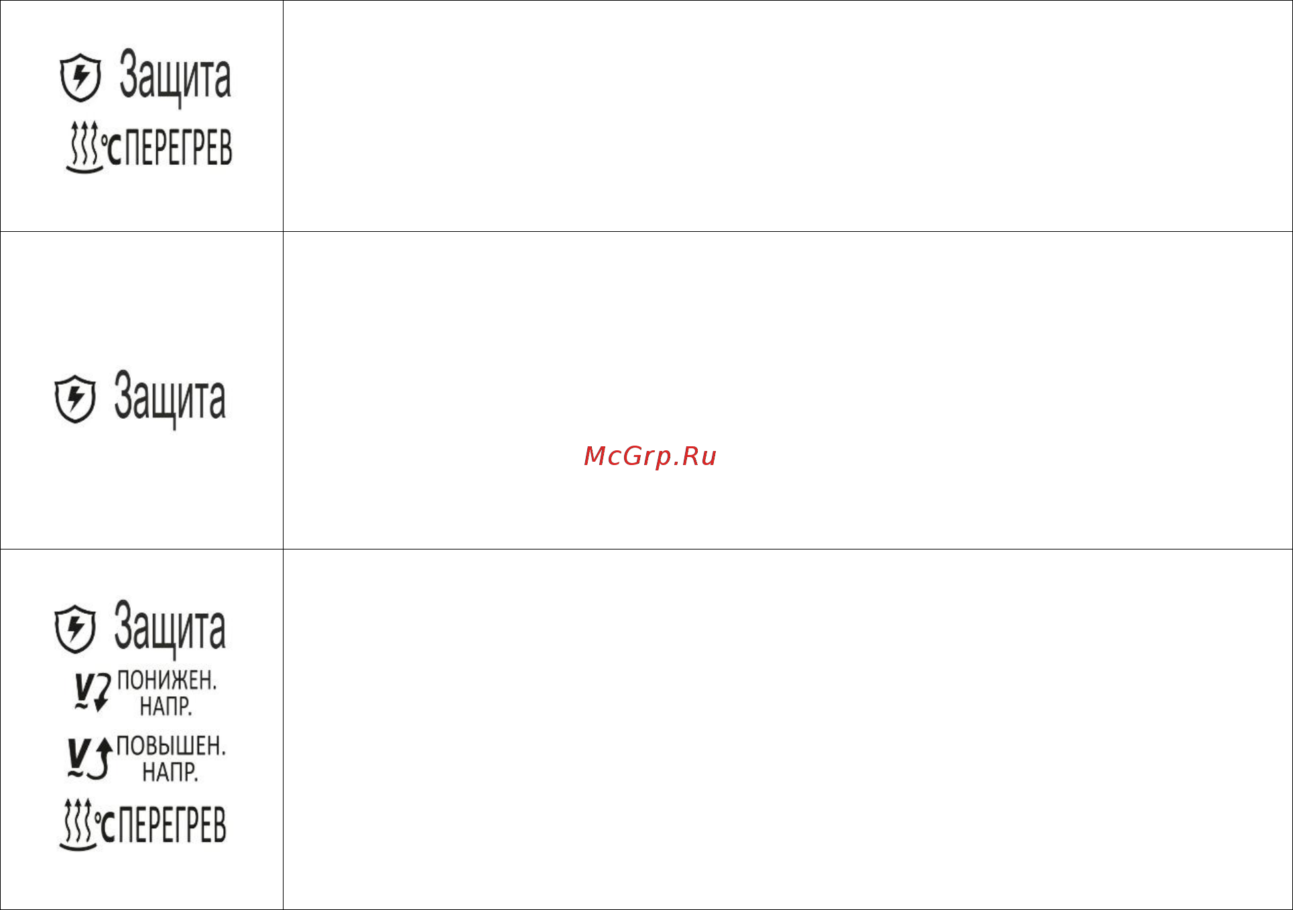Open the McGrp.Ru watermark link

[x=650, y=456]
